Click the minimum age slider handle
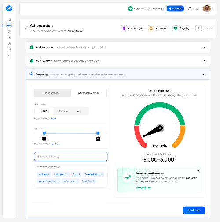This screenshot has width=220, height=222. (44, 133)
